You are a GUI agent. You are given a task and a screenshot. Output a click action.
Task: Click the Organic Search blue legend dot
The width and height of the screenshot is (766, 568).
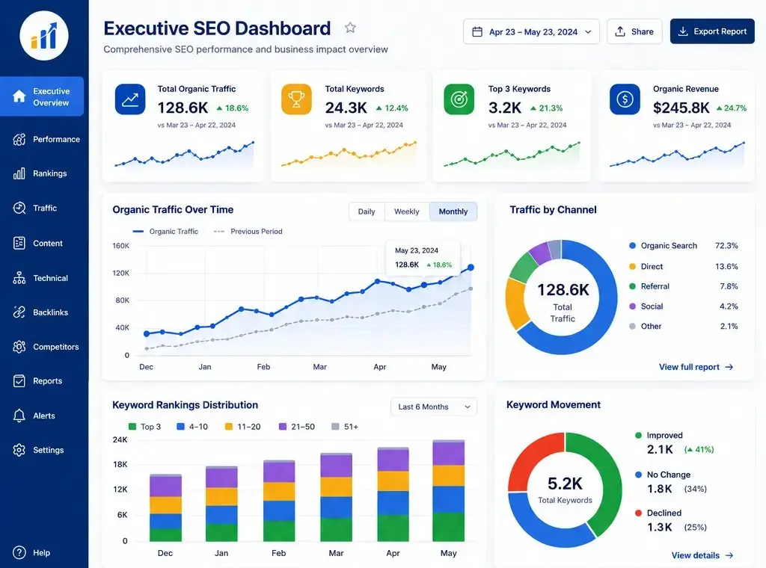click(632, 245)
